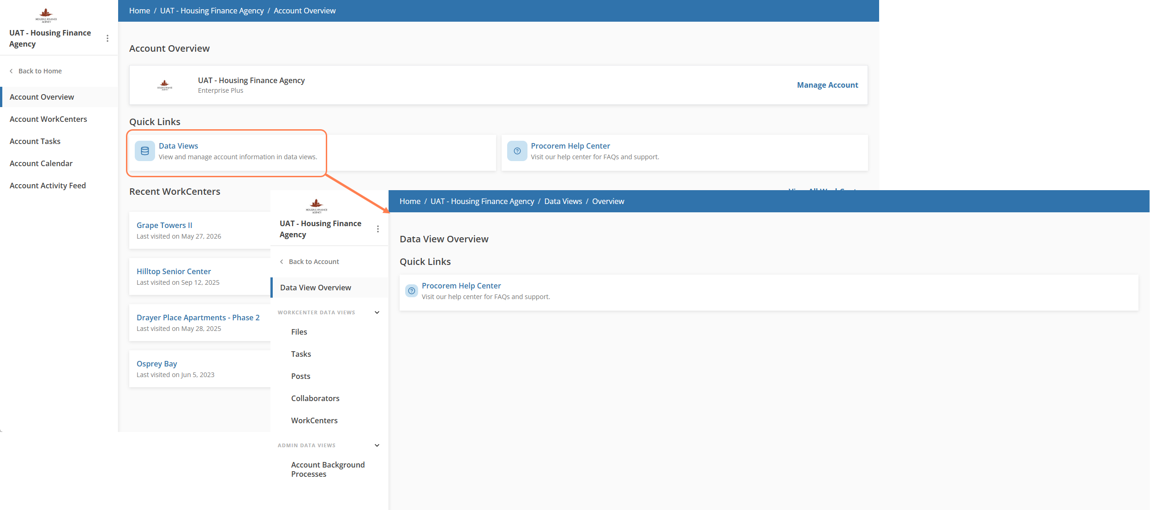Open Hilltop Senior Center WorkCenter
Viewport: 1150px width, 510px height.
coord(174,271)
